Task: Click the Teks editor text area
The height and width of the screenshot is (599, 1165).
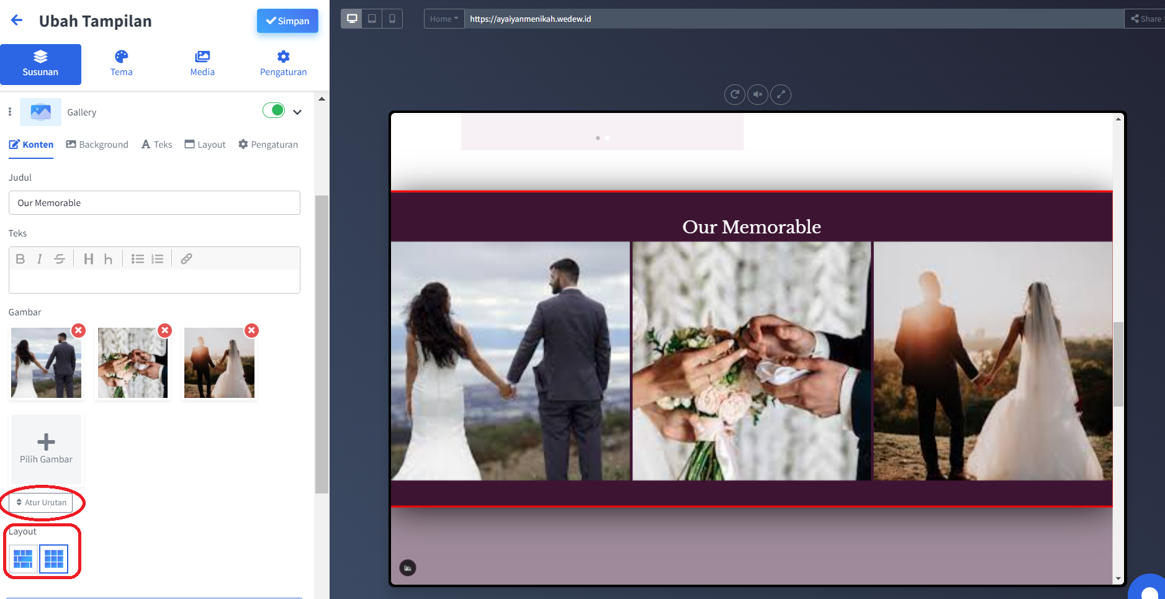Action: [x=155, y=281]
